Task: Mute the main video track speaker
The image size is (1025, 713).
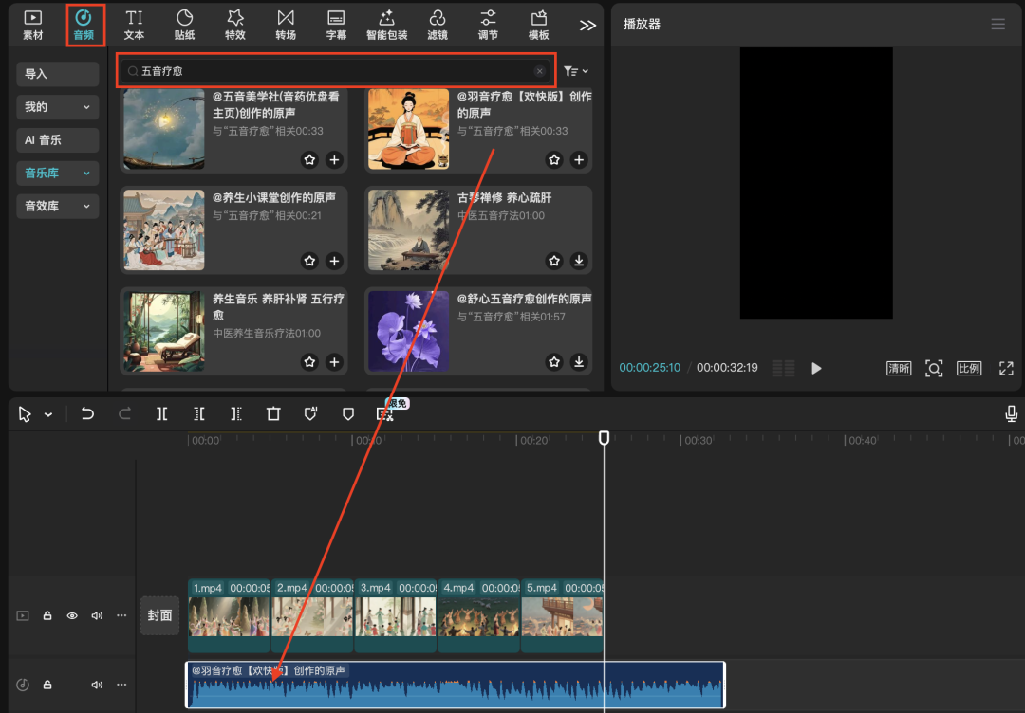Action: click(x=96, y=615)
